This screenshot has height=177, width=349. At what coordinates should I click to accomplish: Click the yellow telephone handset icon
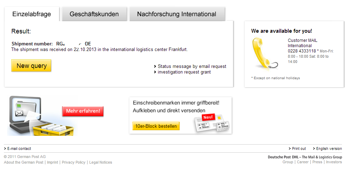pos(264,53)
